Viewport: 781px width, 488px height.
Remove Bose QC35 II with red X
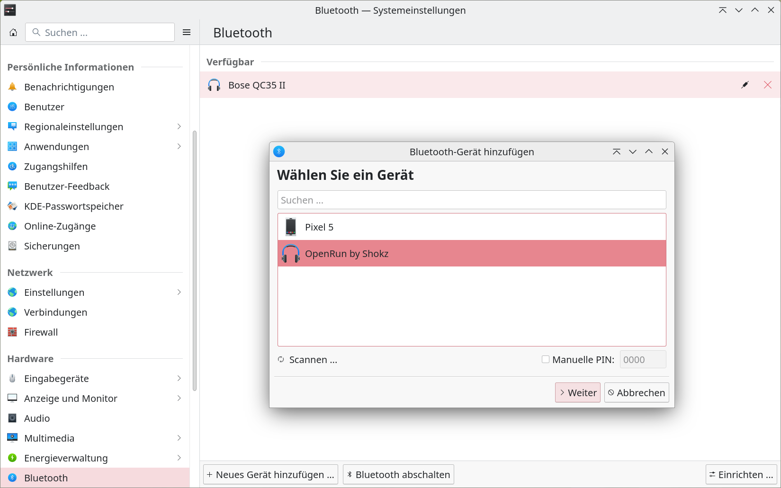click(768, 85)
